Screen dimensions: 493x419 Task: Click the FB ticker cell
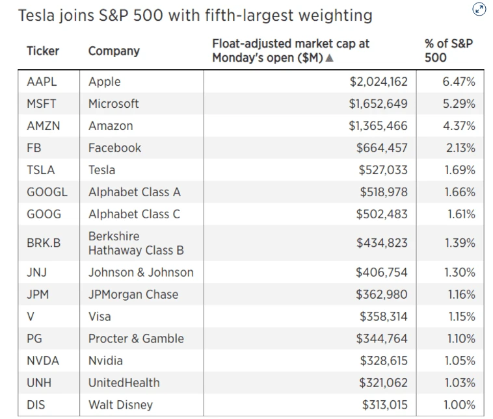[34, 148]
